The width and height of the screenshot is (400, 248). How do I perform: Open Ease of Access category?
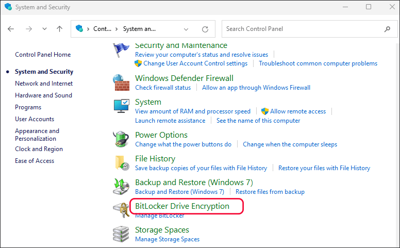pyautogui.click(x=35, y=161)
